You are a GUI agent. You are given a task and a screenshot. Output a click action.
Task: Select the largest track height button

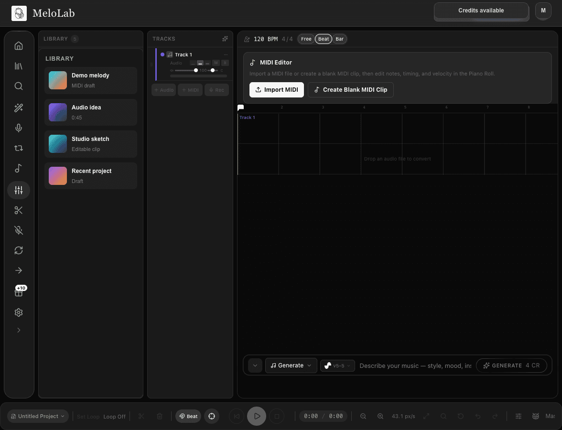[x=207, y=63]
